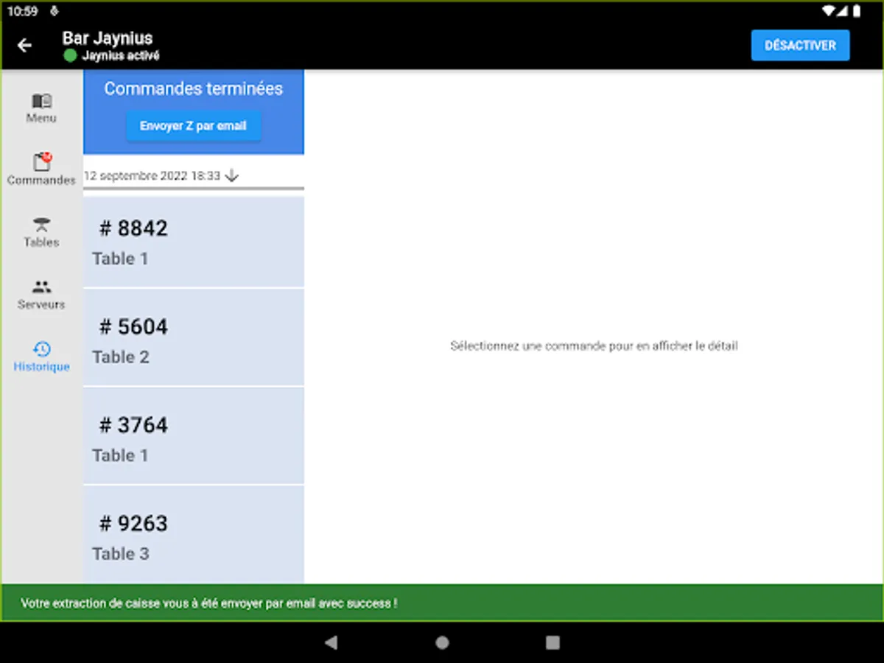The height and width of the screenshot is (663, 884).
Task: Open the Tables section icon
Action: 42,225
